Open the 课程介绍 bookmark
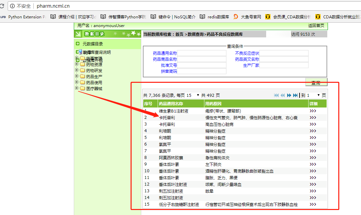361x215 pixels. click(x=73, y=17)
